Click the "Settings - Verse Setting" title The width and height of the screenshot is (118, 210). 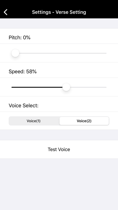pos(59,12)
